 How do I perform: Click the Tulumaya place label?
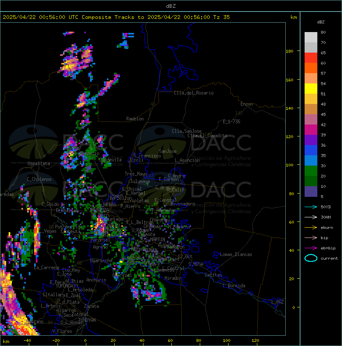[140, 181]
